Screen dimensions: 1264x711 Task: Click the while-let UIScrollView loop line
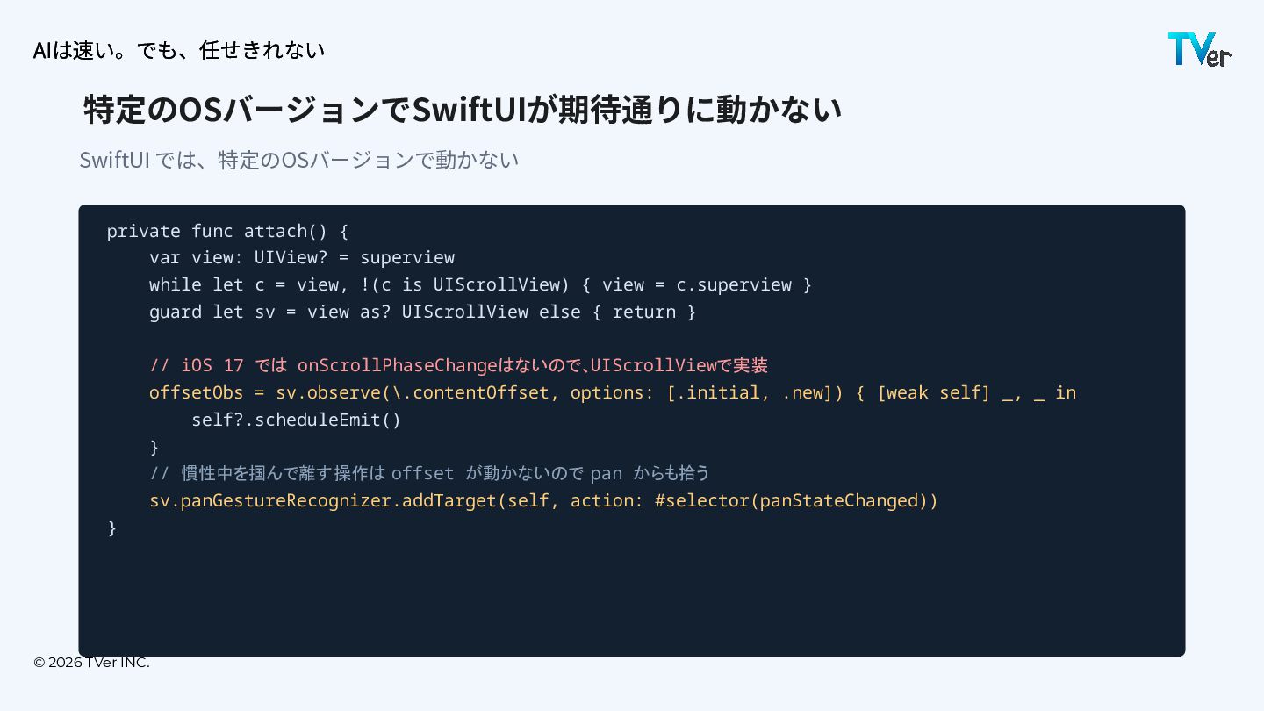(x=480, y=284)
